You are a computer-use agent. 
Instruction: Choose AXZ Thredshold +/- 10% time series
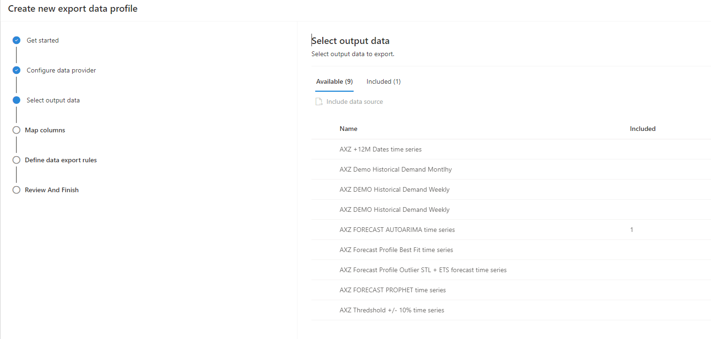click(x=392, y=310)
